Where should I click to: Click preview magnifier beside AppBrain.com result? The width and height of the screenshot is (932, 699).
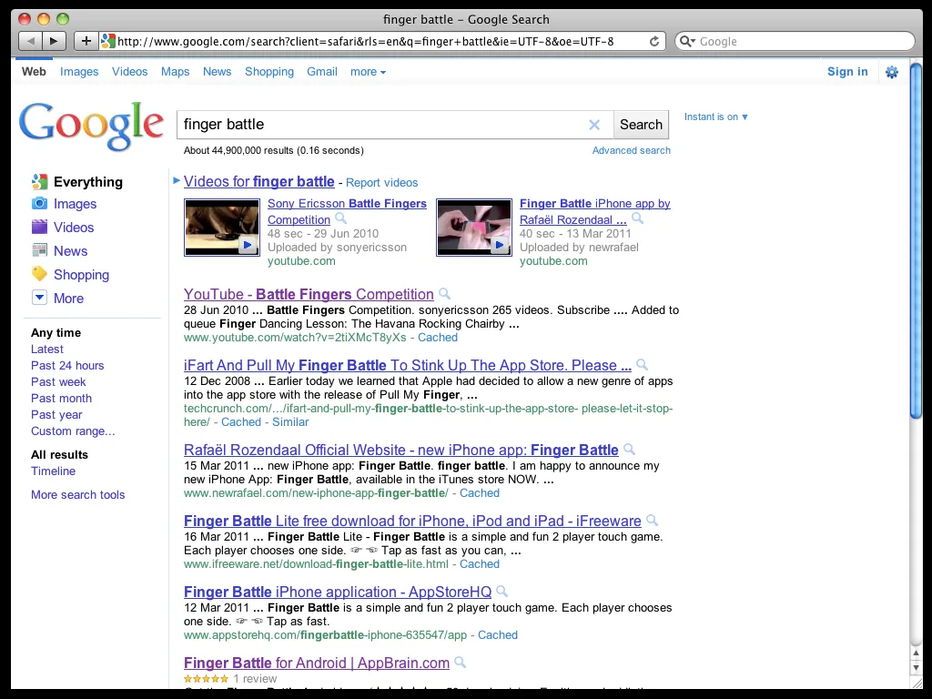click(460, 663)
